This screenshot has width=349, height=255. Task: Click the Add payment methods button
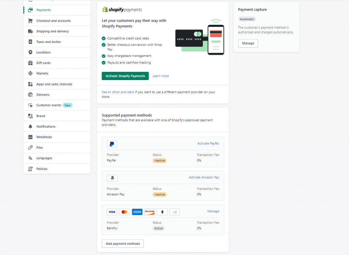click(x=122, y=243)
